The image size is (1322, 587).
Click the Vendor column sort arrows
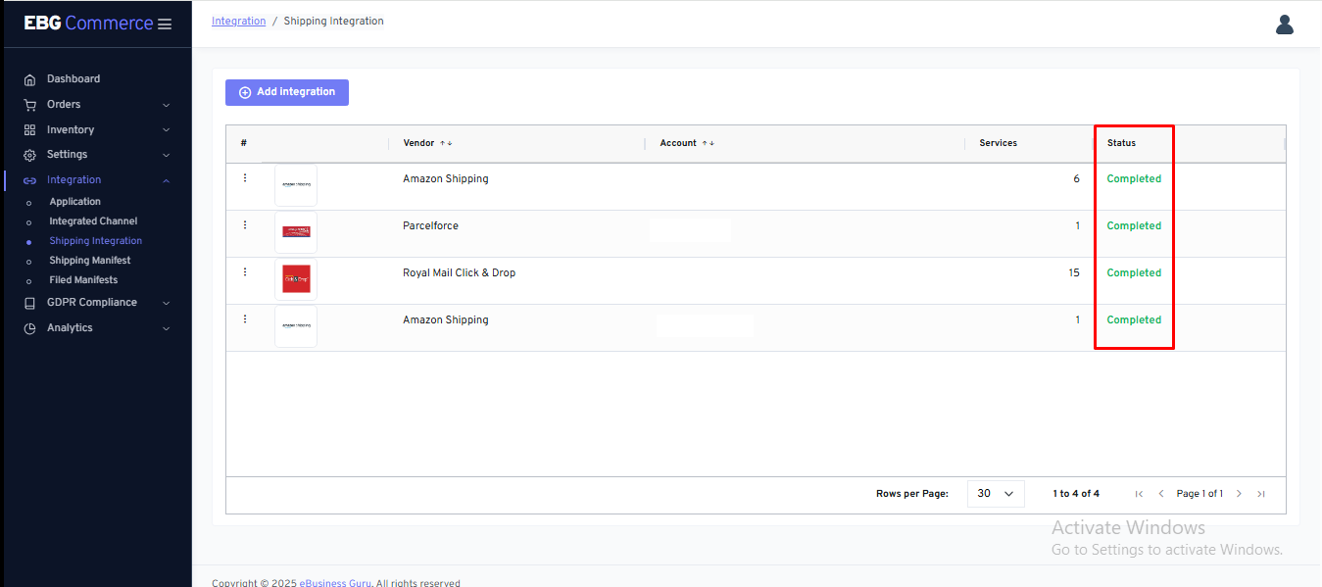point(446,143)
